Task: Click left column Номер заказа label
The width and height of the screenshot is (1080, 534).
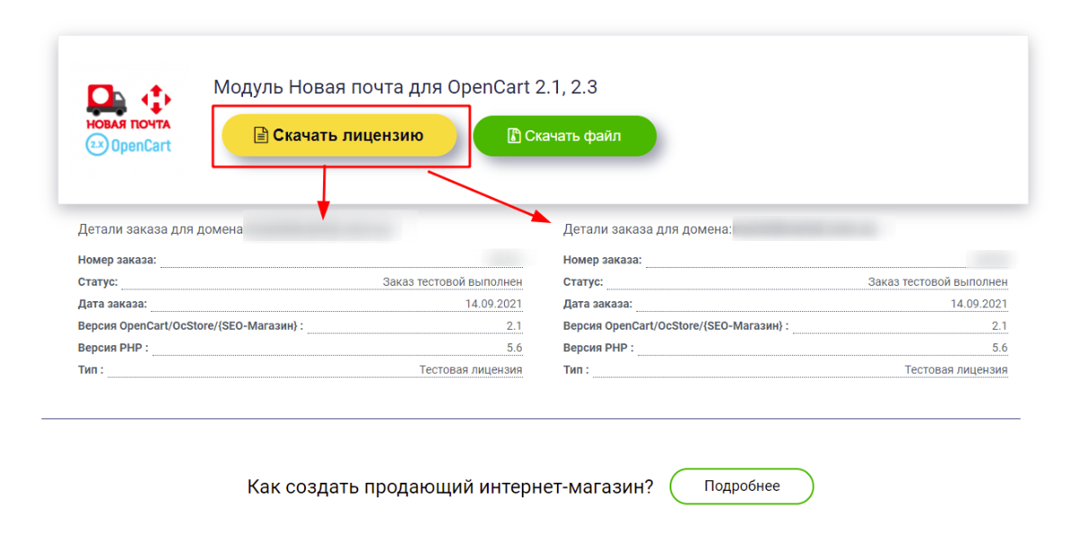Action: pos(117,260)
